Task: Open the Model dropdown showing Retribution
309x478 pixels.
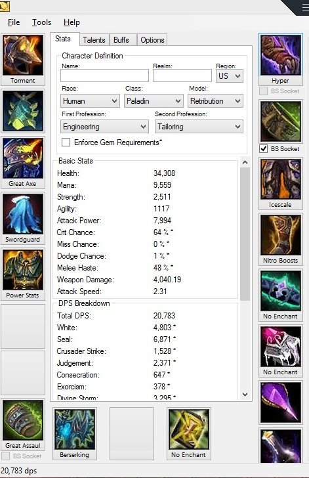Action: pos(215,101)
